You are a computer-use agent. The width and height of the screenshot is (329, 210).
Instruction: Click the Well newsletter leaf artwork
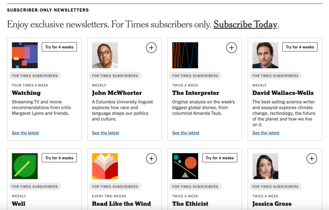[25, 166]
